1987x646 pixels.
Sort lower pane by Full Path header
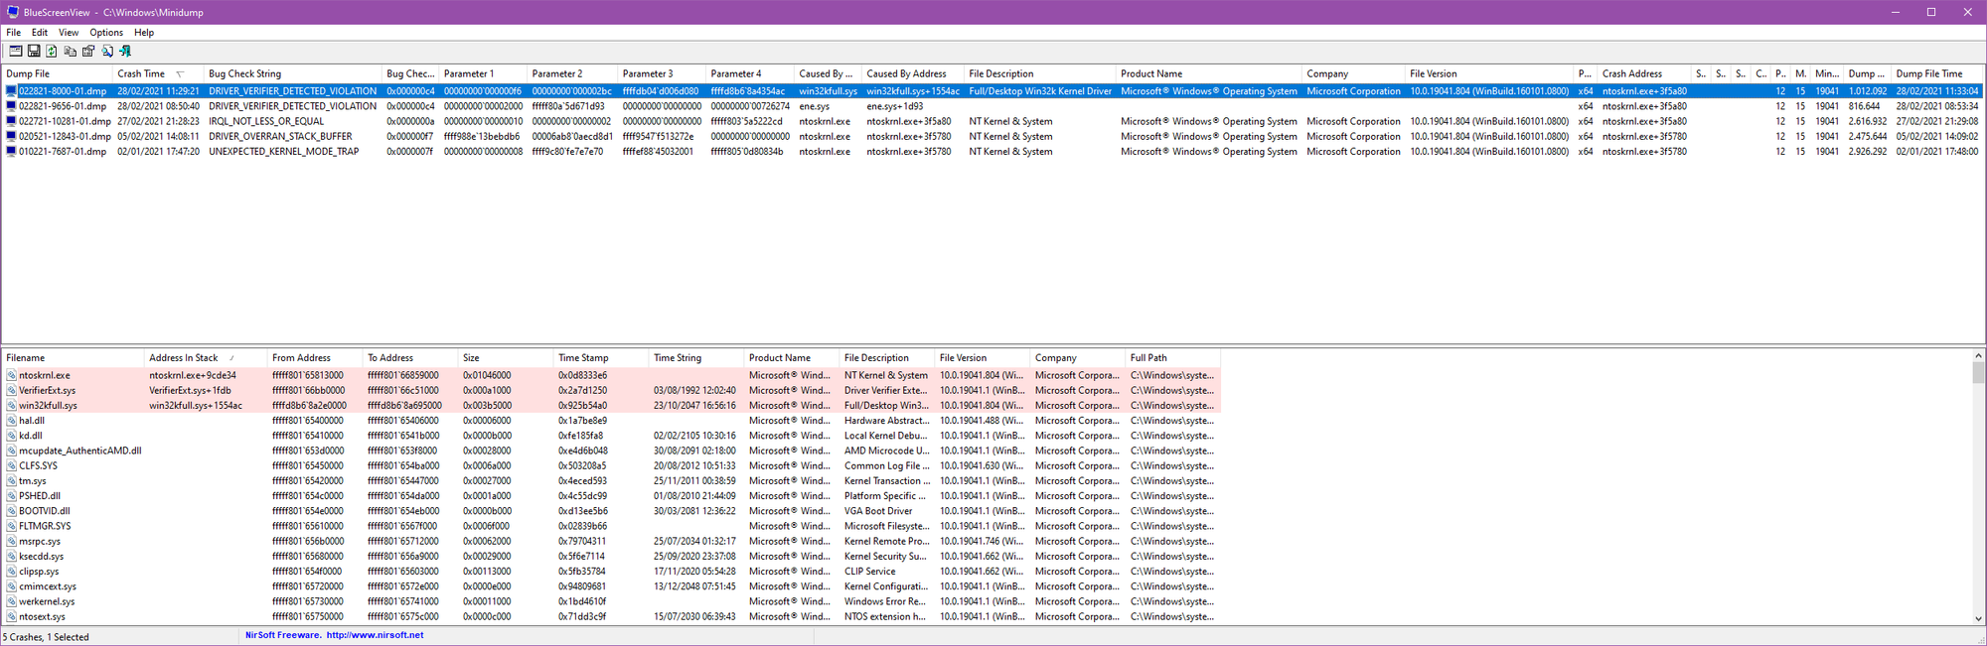pyautogui.click(x=1173, y=358)
